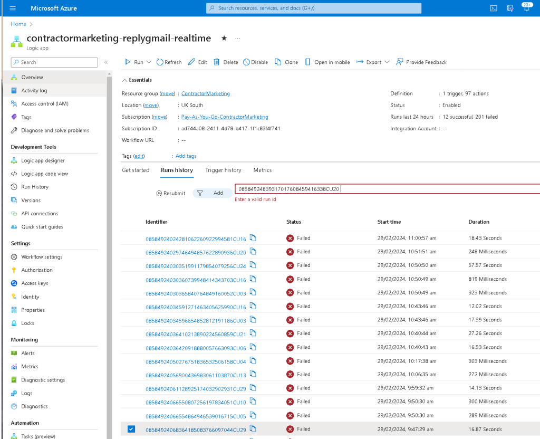Click Provide Feedback

421,62
